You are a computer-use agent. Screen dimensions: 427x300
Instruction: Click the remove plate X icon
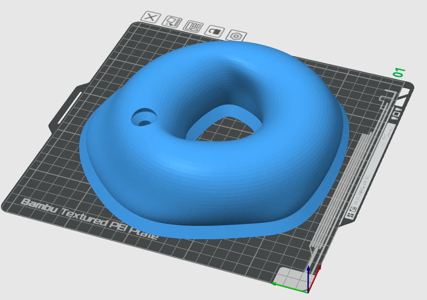coord(152,18)
